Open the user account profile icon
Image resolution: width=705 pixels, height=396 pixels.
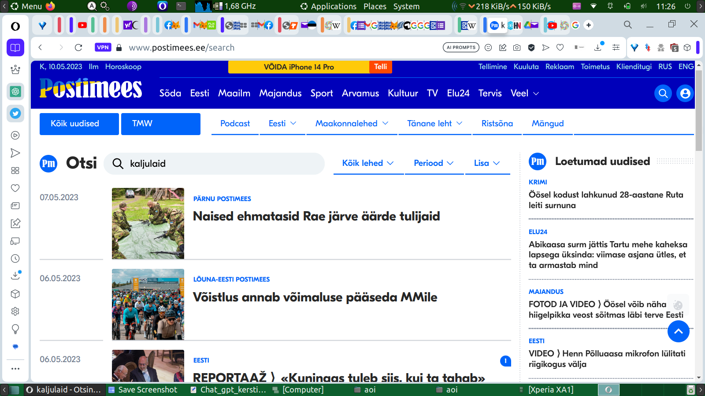point(685,93)
